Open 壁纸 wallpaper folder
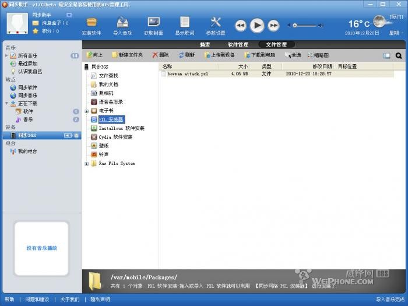 tap(104, 146)
